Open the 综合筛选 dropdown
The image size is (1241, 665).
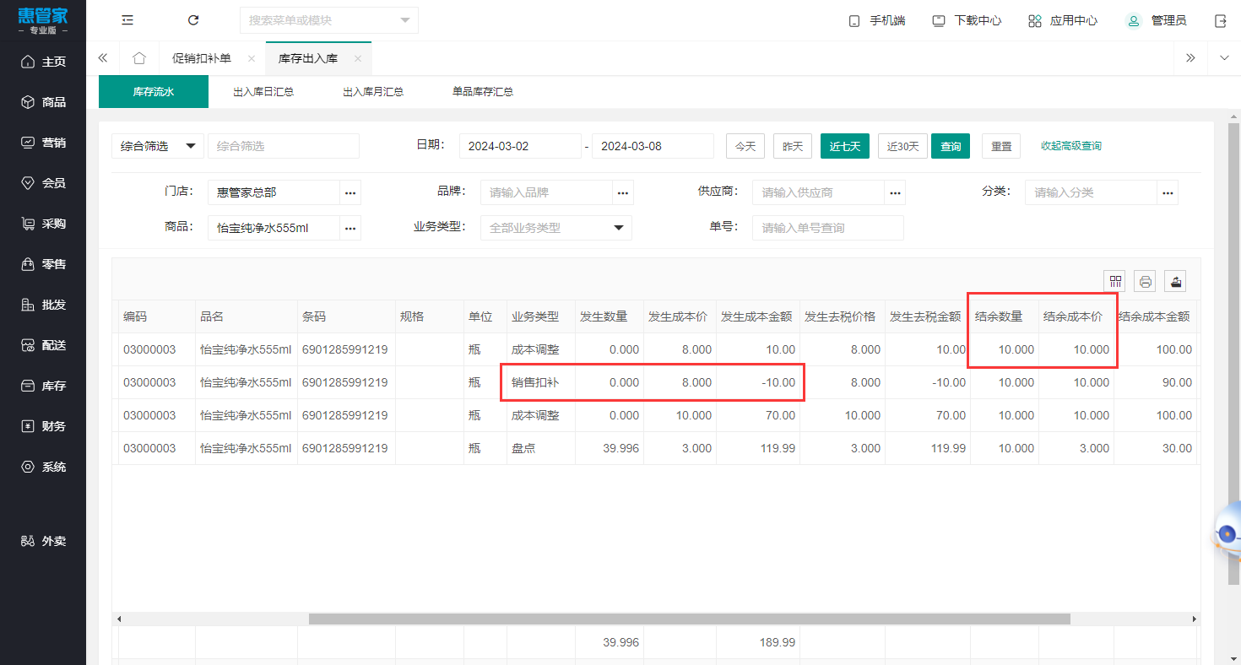point(158,146)
